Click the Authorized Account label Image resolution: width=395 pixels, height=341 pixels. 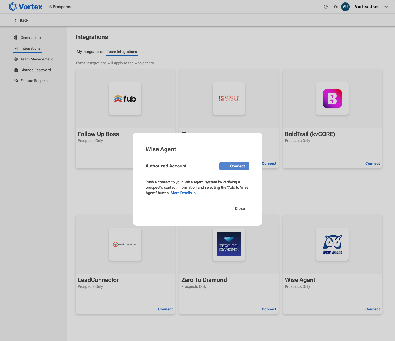(x=166, y=166)
